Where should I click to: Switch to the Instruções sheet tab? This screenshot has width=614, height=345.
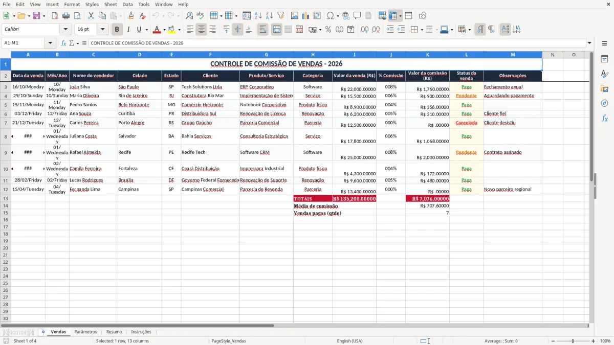coord(141,332)
